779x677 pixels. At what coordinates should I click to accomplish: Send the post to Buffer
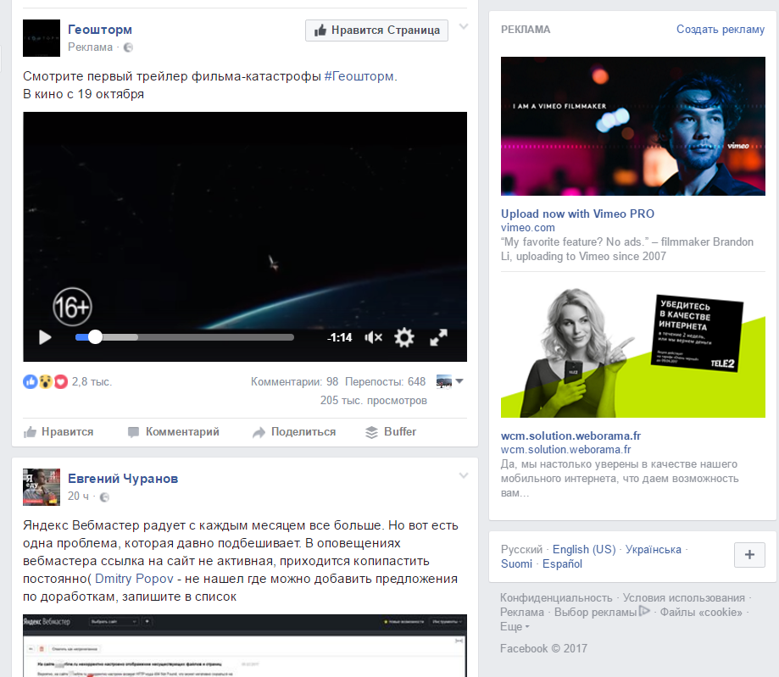tap(391, 431)
